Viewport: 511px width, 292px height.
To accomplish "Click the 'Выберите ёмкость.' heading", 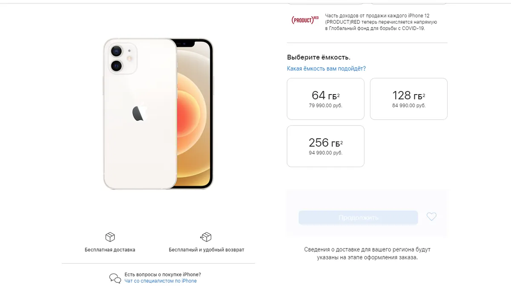I will (319, 57).
